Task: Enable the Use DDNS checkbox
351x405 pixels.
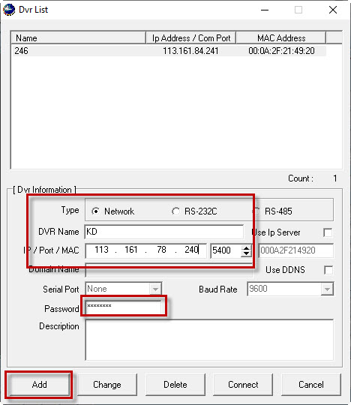Action: [x=328, y=270]
